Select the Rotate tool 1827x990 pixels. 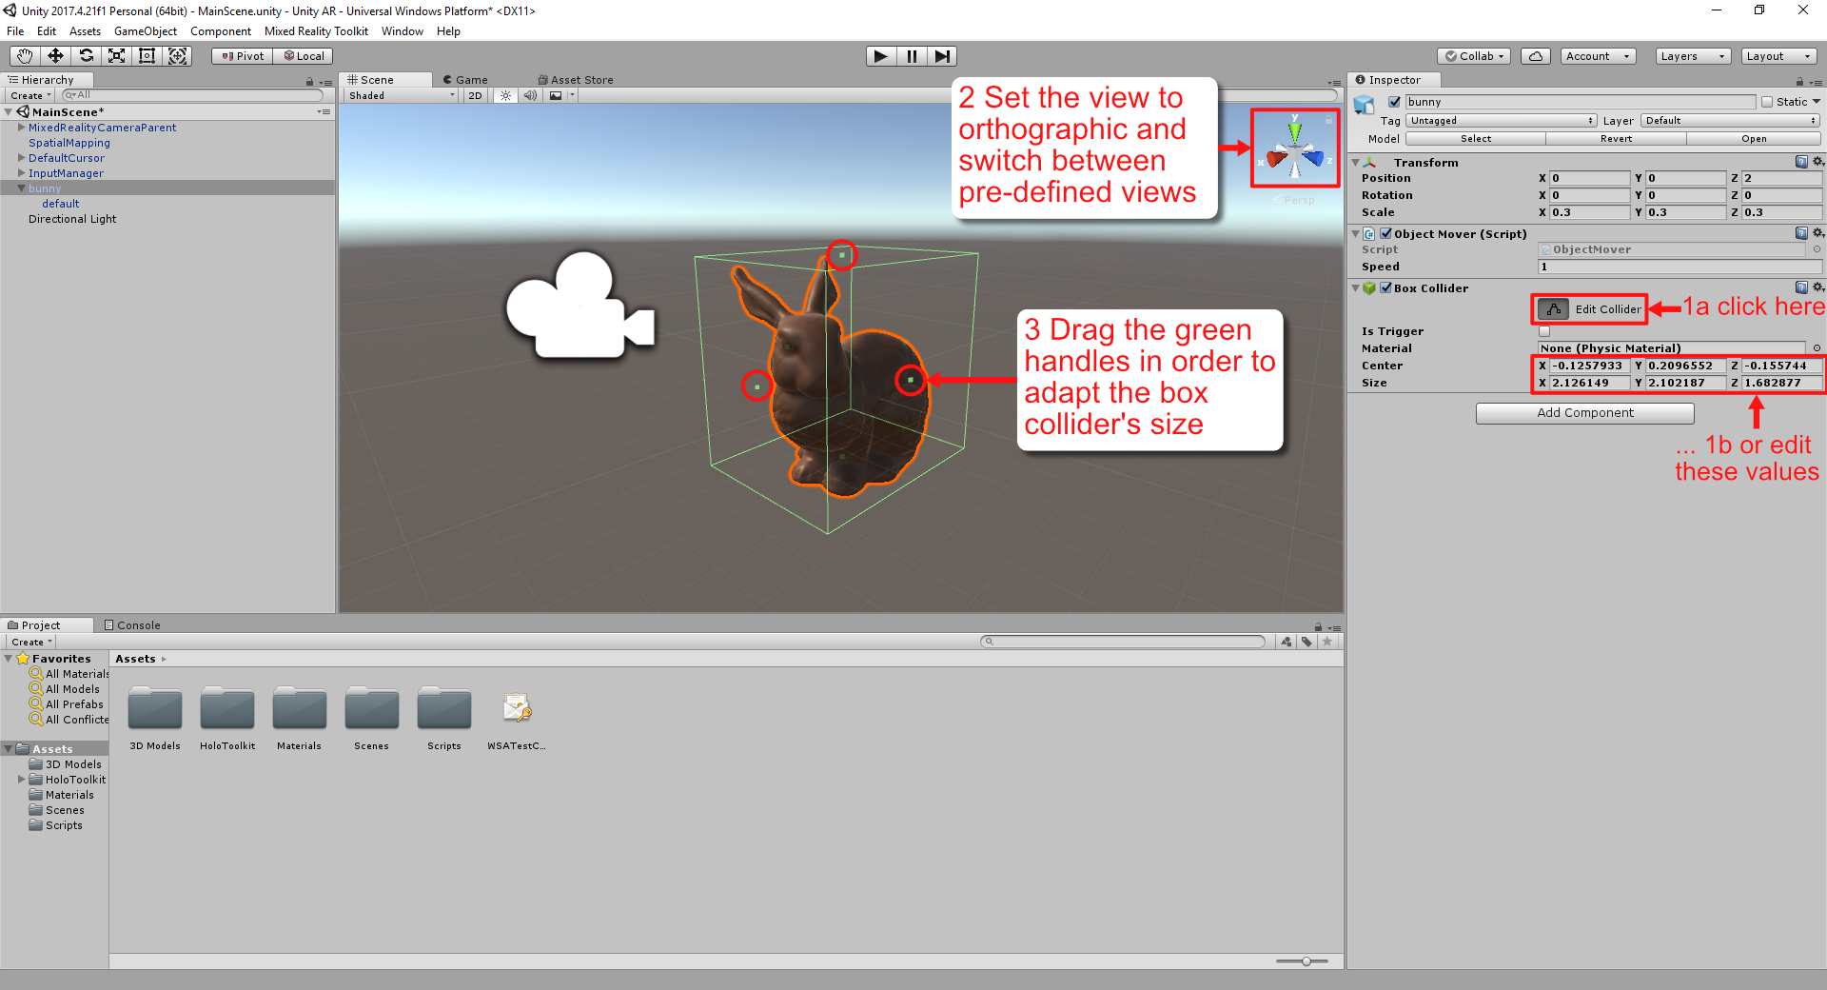pos(86,56)
